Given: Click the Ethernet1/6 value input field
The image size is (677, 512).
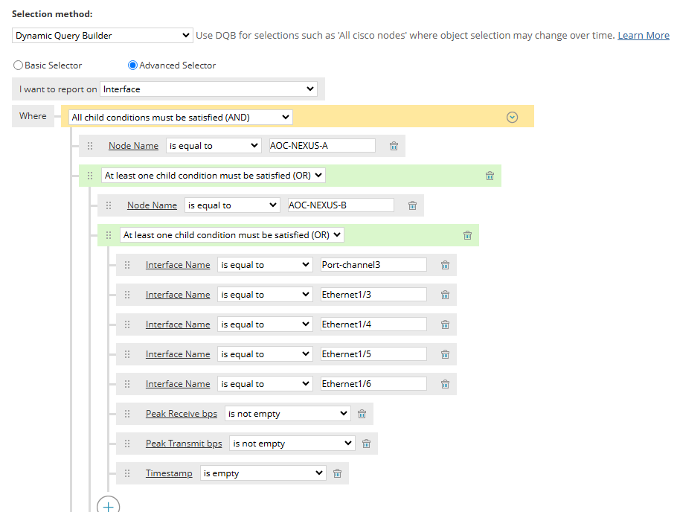Looking at the screenshot, I should coord(373,384).
